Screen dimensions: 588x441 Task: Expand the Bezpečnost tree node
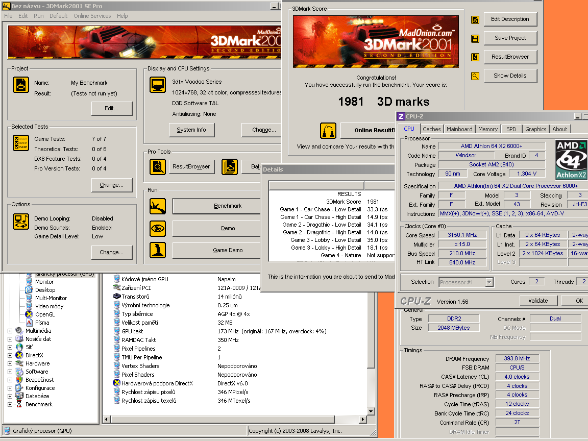[10, 380]
